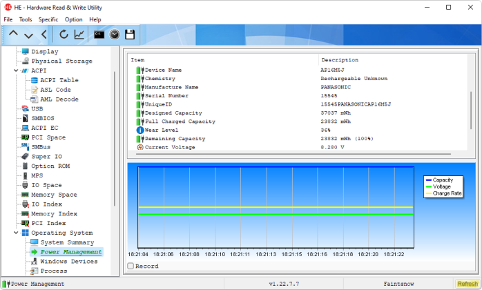Viewport: 482px width, 290px height.
Task: Click the v1.22.7.7 version text
Action: (284, 284)
